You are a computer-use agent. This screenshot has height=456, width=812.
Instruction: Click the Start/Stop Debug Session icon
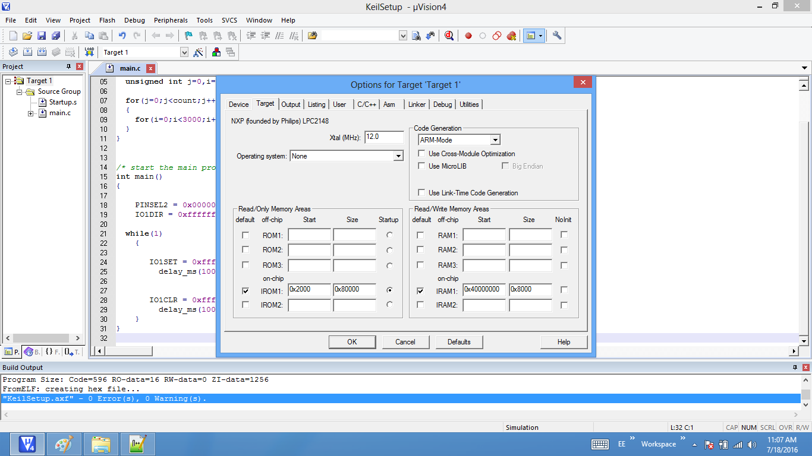pyautogui.click(x=449, y=36)
